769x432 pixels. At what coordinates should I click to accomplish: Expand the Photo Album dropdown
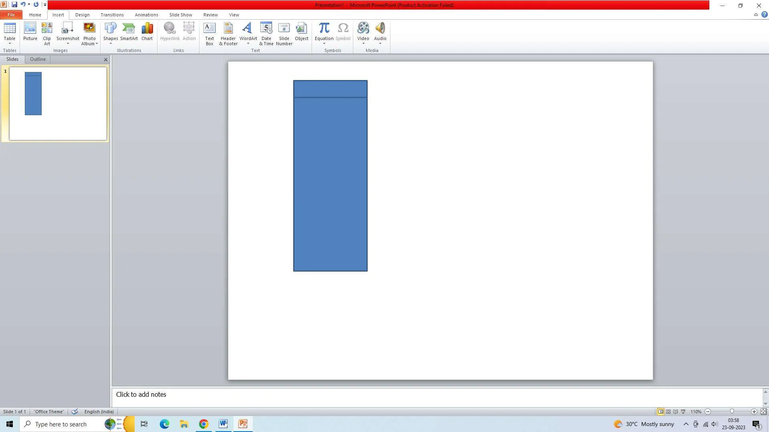tap(96, 44)
